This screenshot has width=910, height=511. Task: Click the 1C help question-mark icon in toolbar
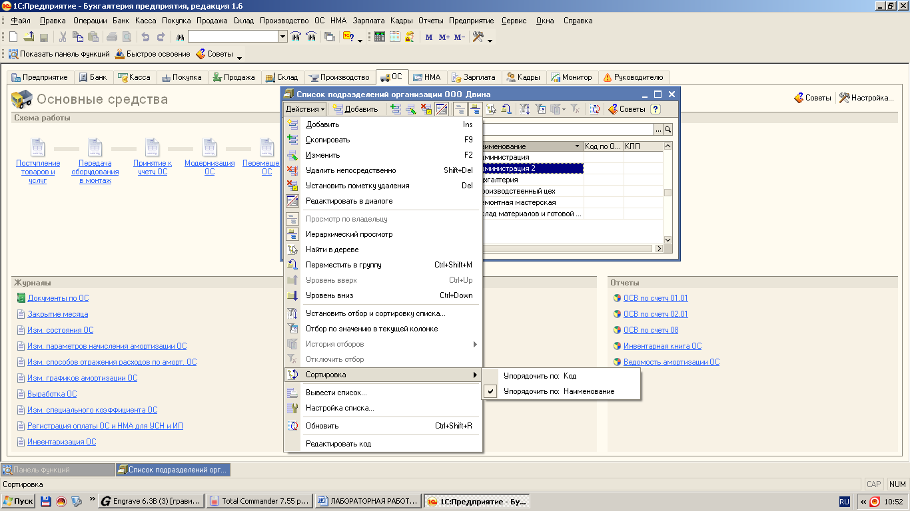348,37
